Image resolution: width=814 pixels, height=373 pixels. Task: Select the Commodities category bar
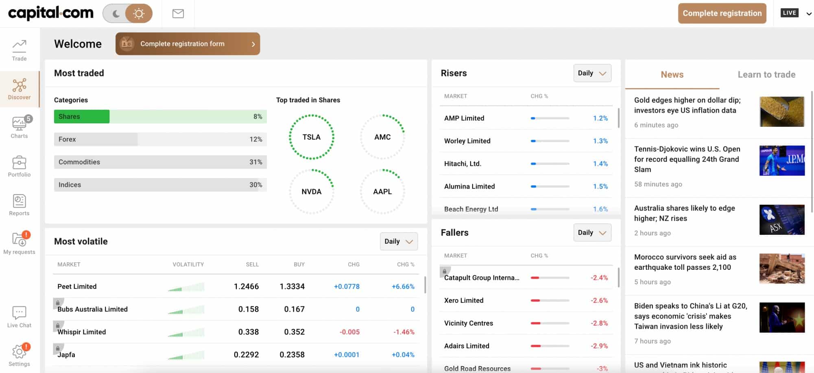[160, 162]
